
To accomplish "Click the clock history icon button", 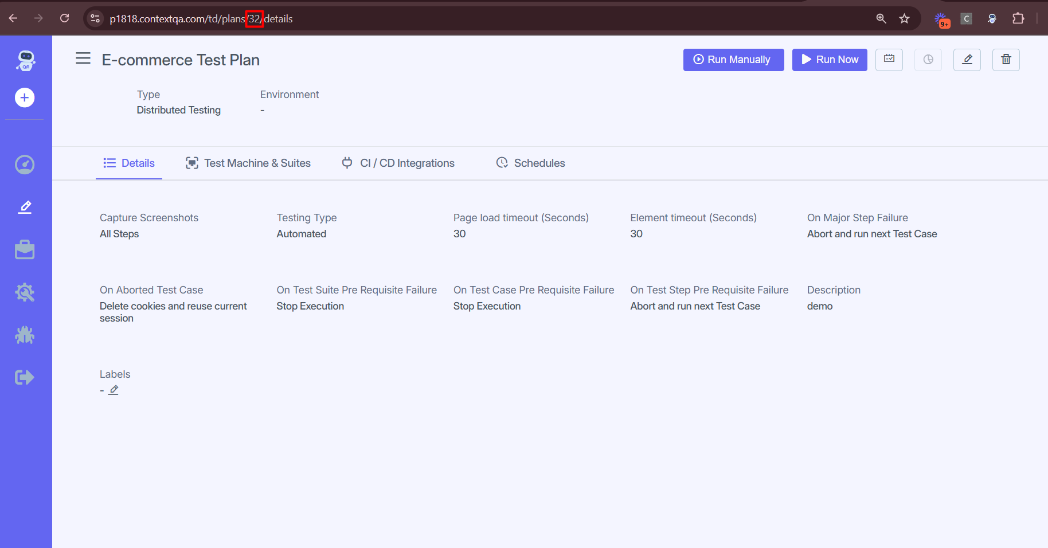I will pyautogui.click(x=928, y=60).
